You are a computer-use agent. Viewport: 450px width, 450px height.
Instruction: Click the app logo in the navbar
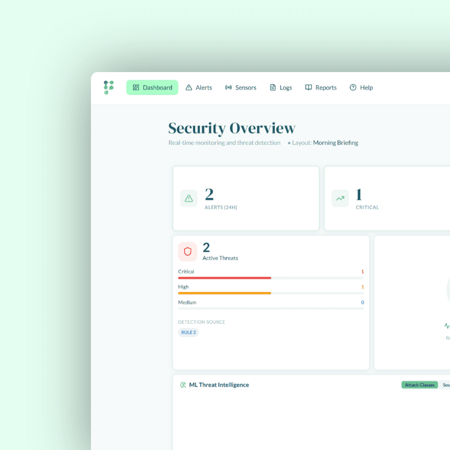tap(109, 87)
